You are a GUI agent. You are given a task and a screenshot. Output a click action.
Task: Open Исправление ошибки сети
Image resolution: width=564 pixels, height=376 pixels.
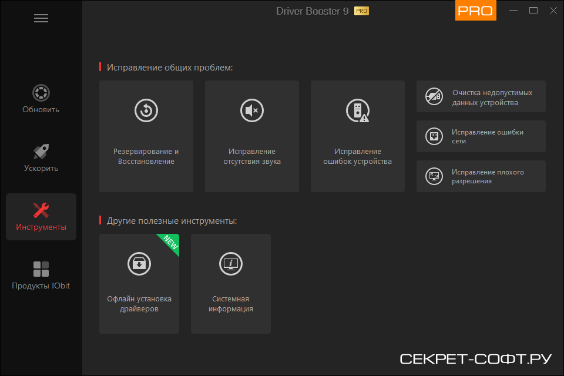coord(481,136)
